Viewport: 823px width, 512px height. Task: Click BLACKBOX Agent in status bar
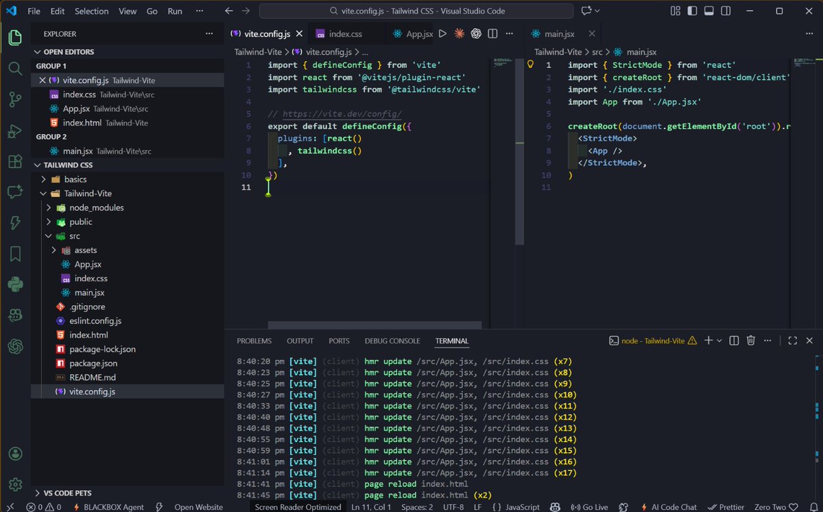[108, 507]
